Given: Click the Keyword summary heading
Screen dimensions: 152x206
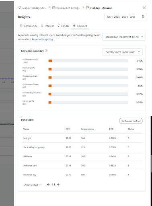Looking at the screenshot, I should (32, 51).
